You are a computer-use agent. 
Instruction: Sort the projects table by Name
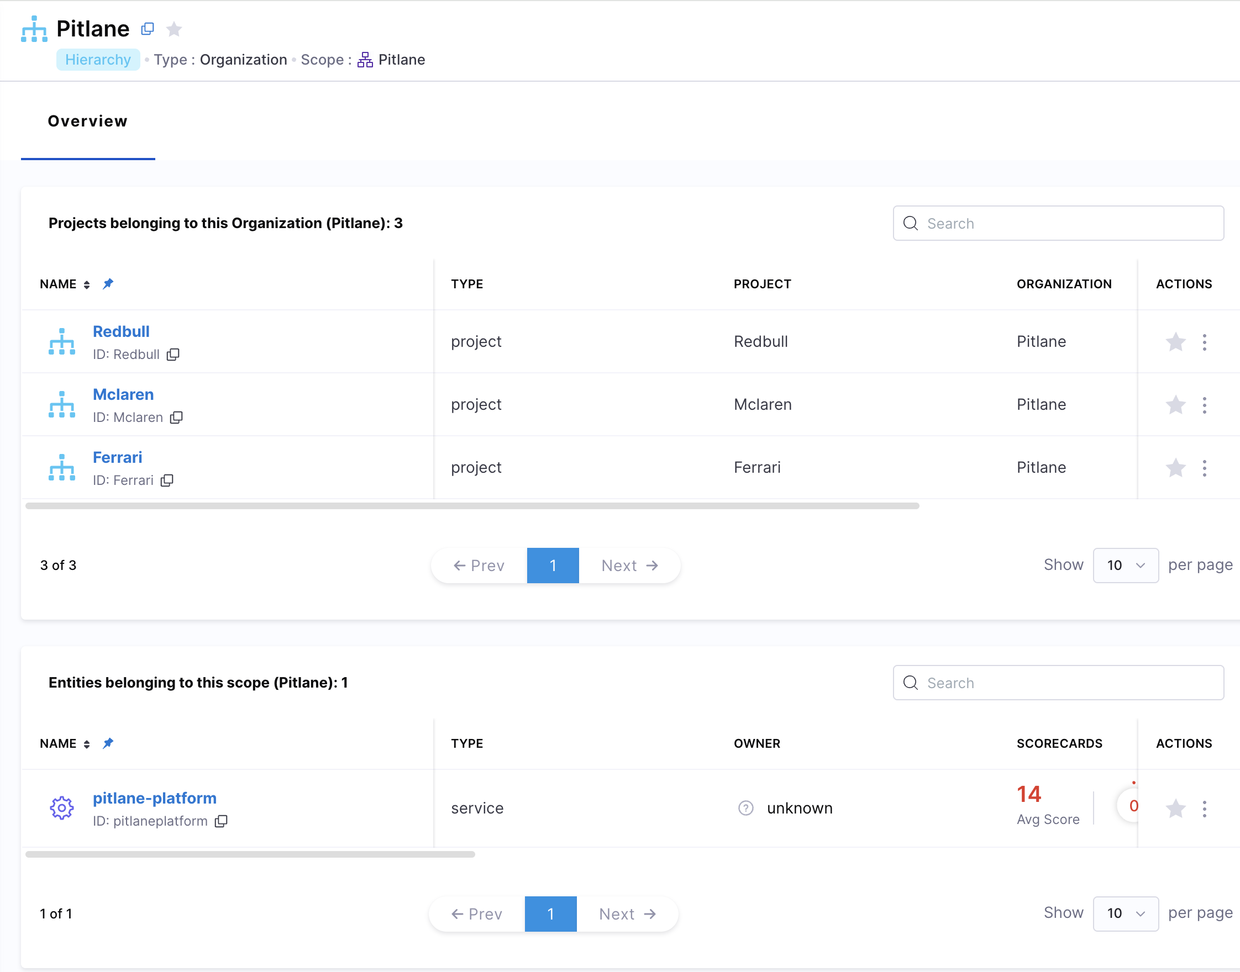(x=87, y=284)
